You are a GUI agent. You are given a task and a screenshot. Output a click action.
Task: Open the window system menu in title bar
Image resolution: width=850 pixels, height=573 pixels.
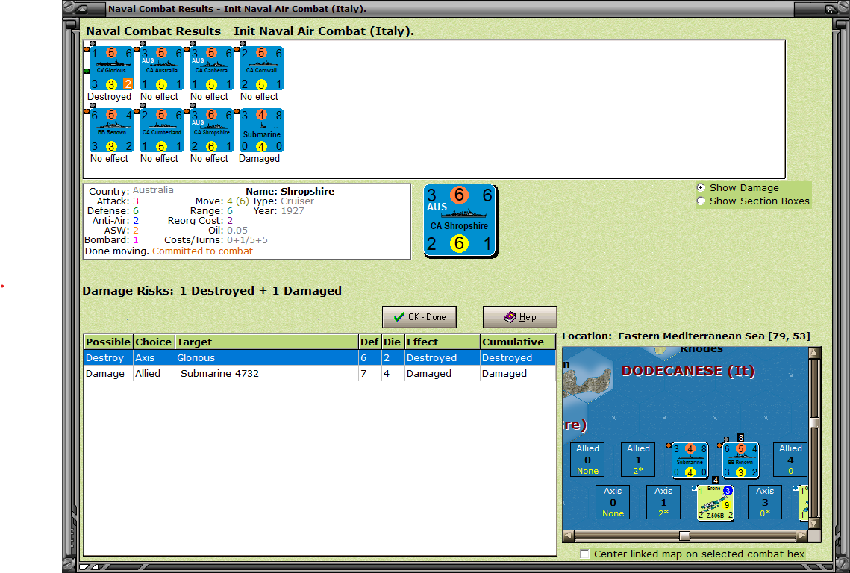tap(81, 9)
